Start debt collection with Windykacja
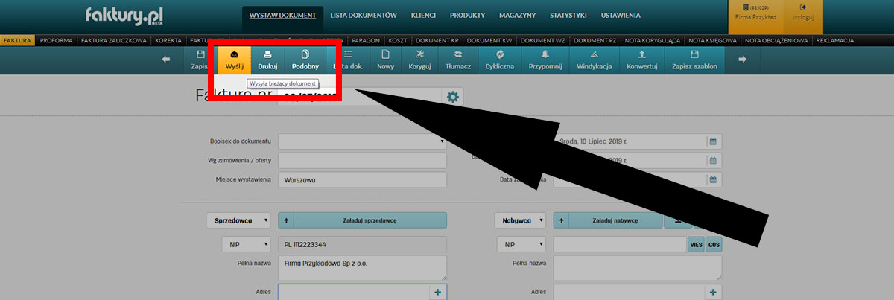 [x=594, y=60]
